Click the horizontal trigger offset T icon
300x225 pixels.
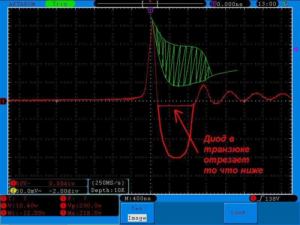[x=214, y=4]
